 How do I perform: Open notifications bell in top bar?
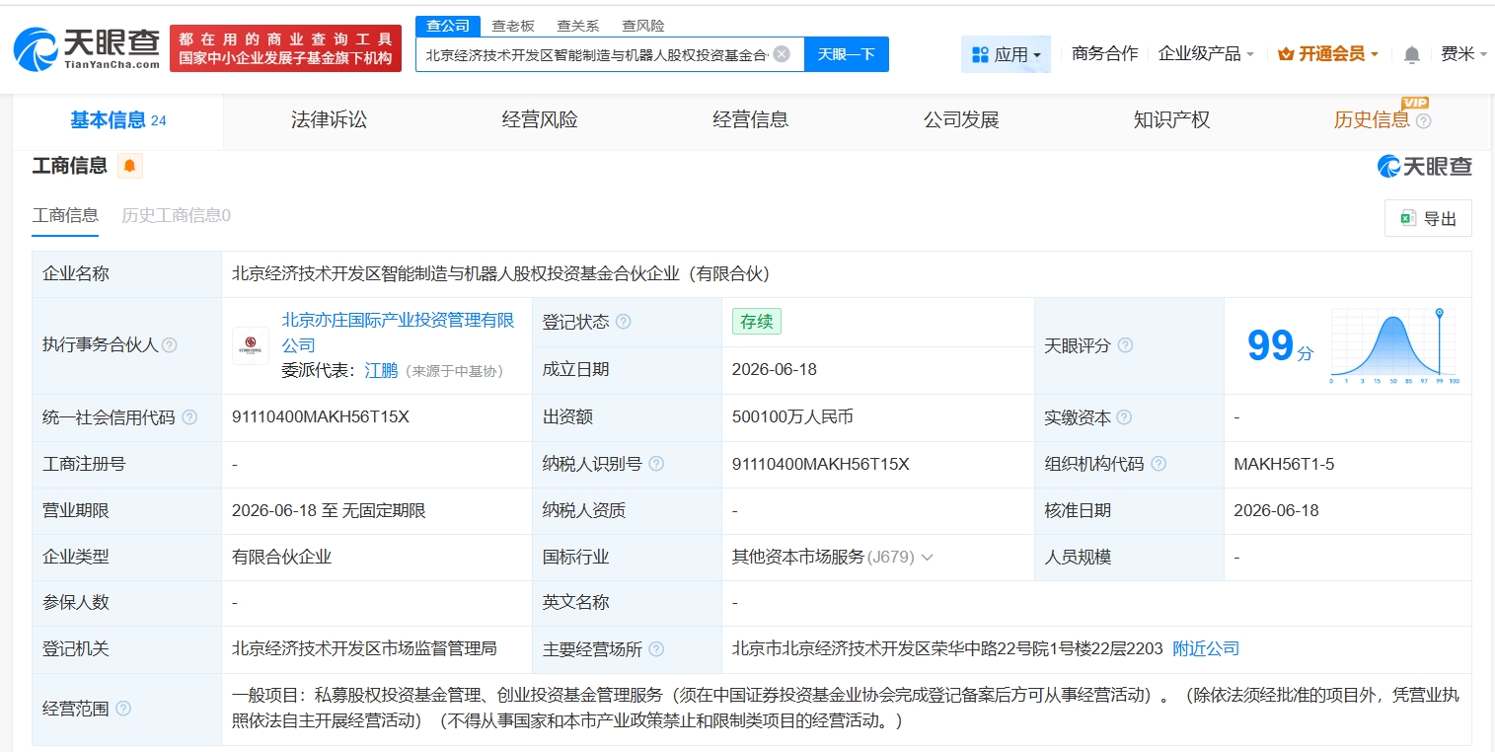pyautogui.click(x=1412, y=54)
